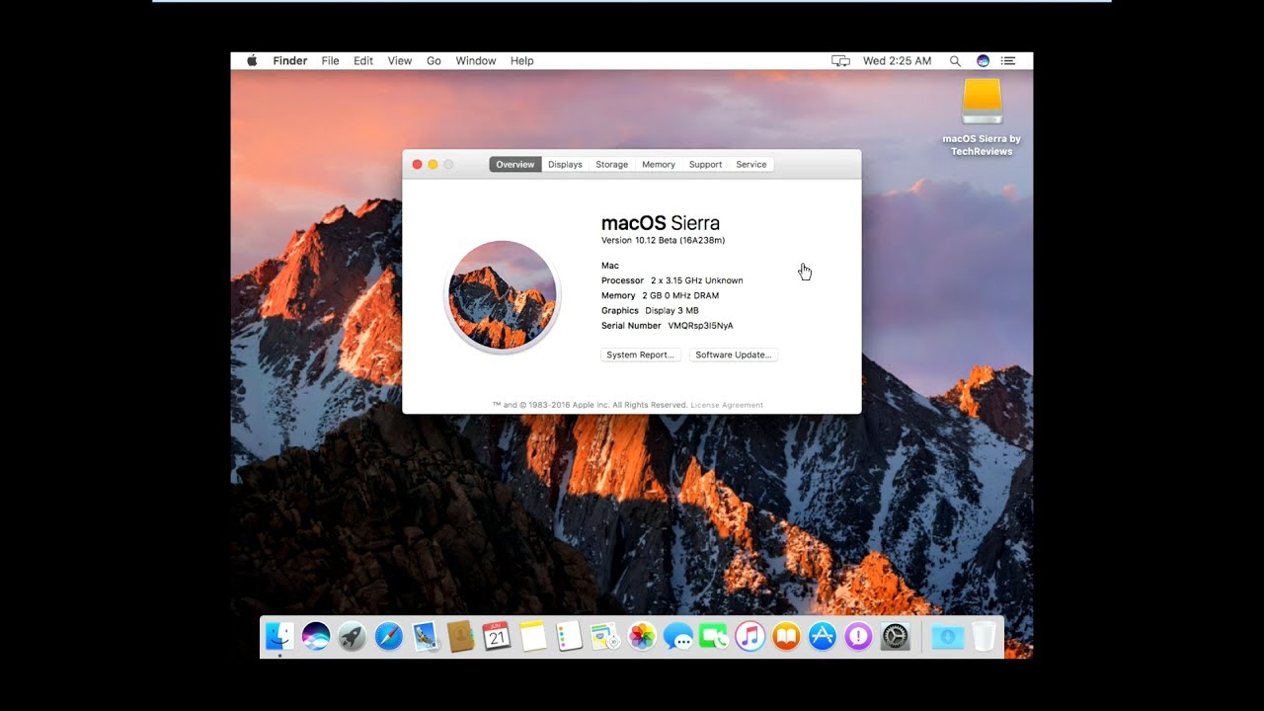Select macOS Sierra by TechReviews drive

[x=982, y=117]
